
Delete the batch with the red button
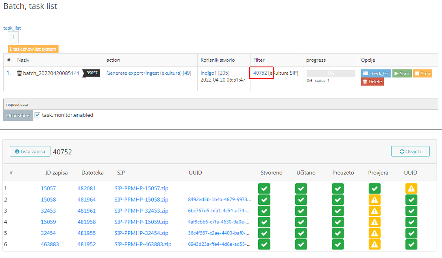pyautogui.click(x=372, y=82)
